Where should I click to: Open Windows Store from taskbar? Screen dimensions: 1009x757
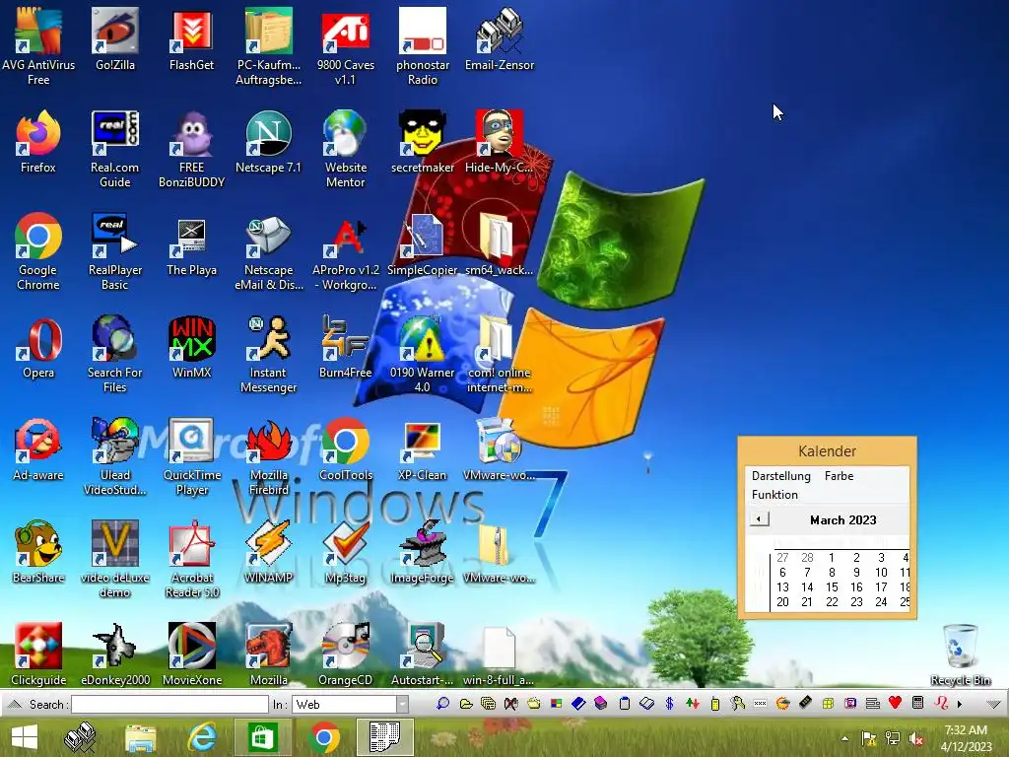click(x=261, y=737)
